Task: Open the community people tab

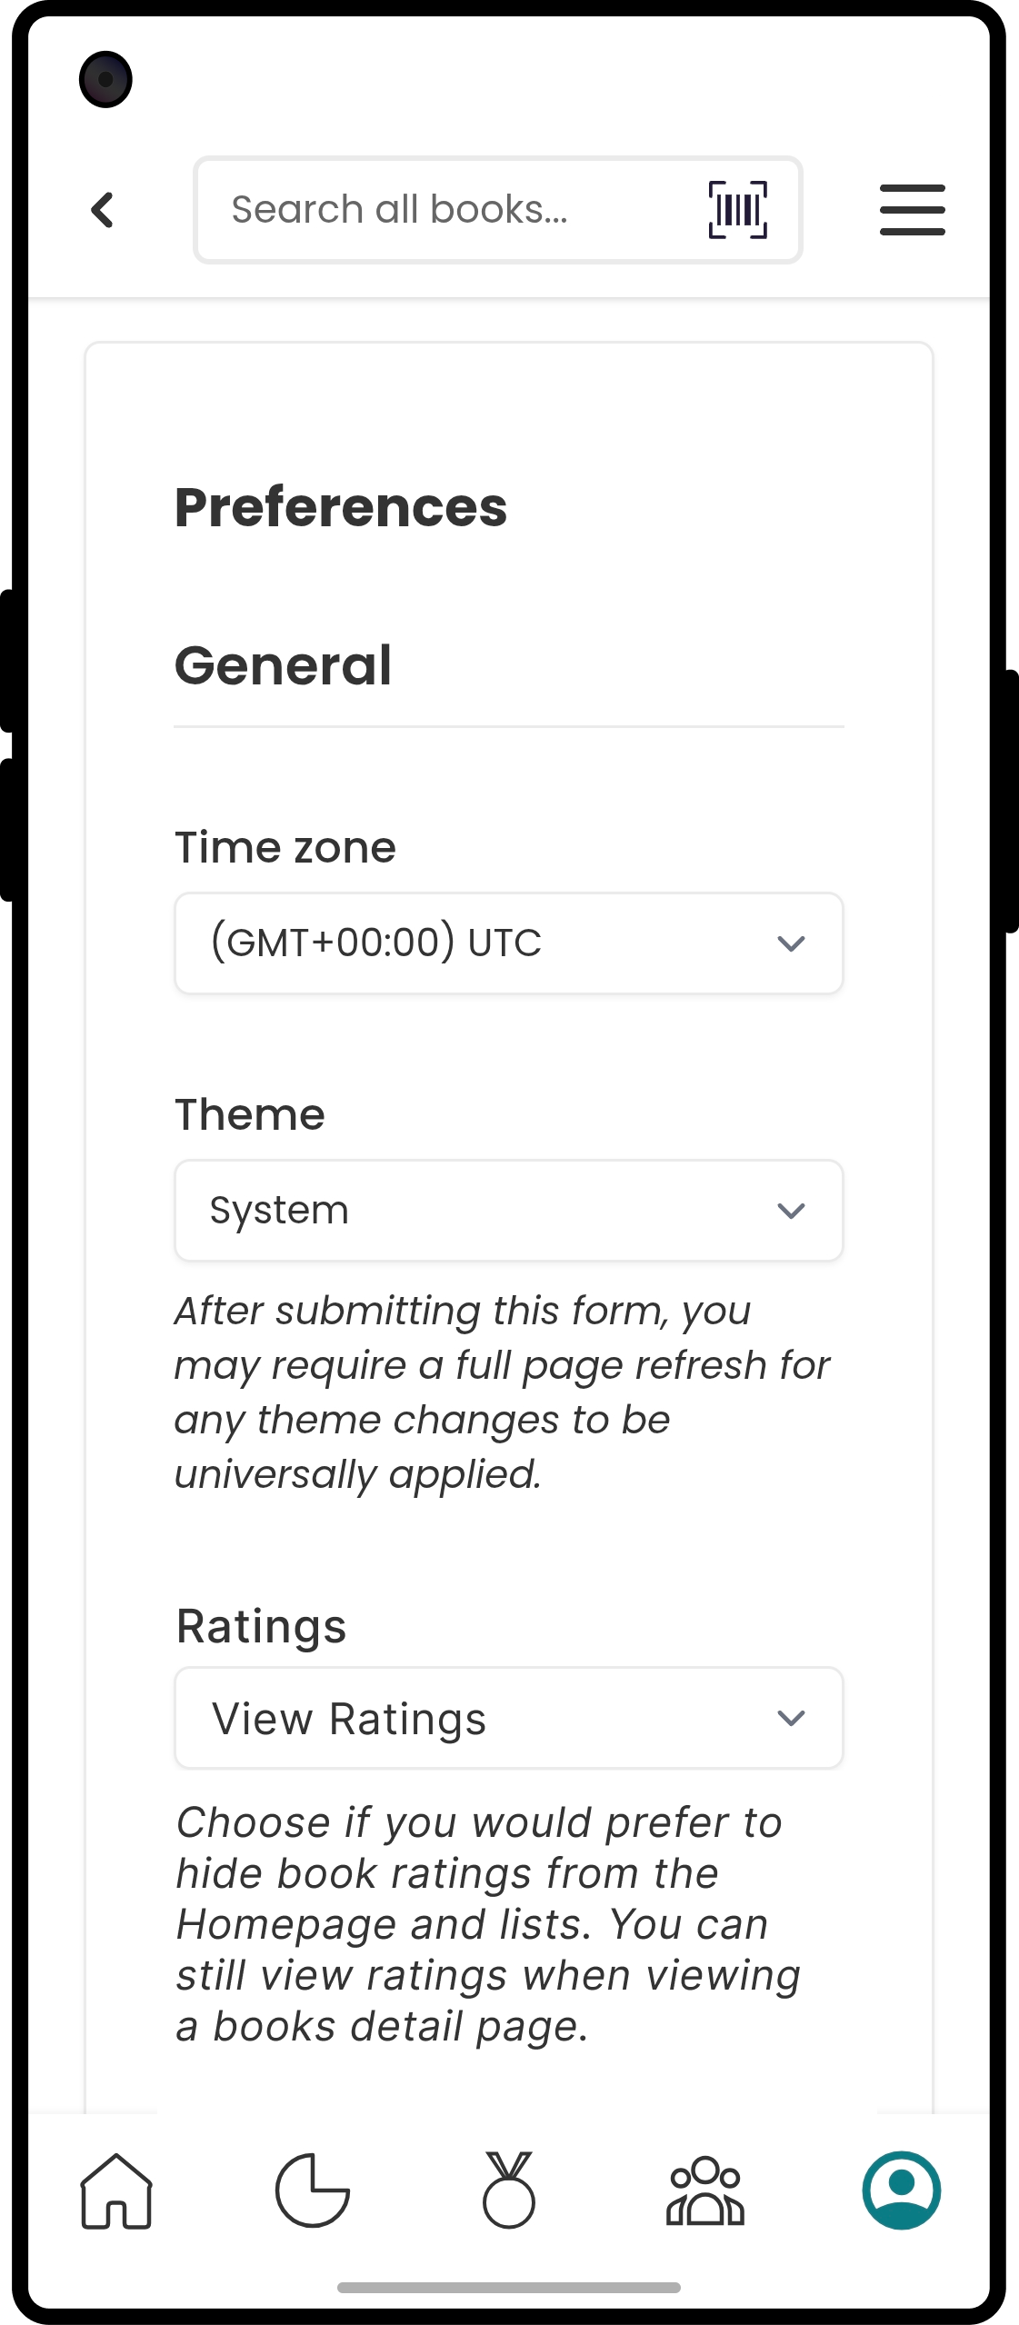Action: (x=705, y=2190)
